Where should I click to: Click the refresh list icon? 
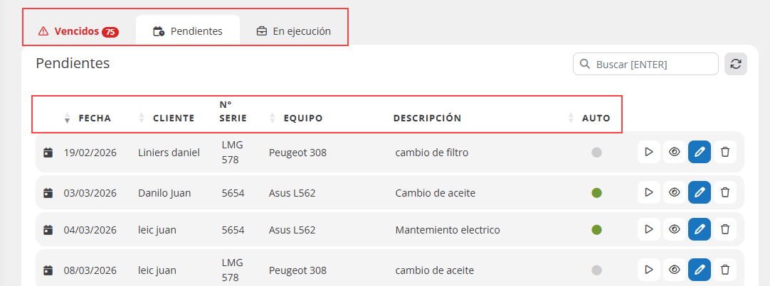[x=736, y=64]
